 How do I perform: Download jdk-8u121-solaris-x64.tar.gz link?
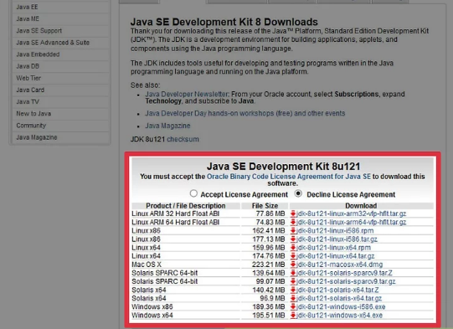coord(339,298)
